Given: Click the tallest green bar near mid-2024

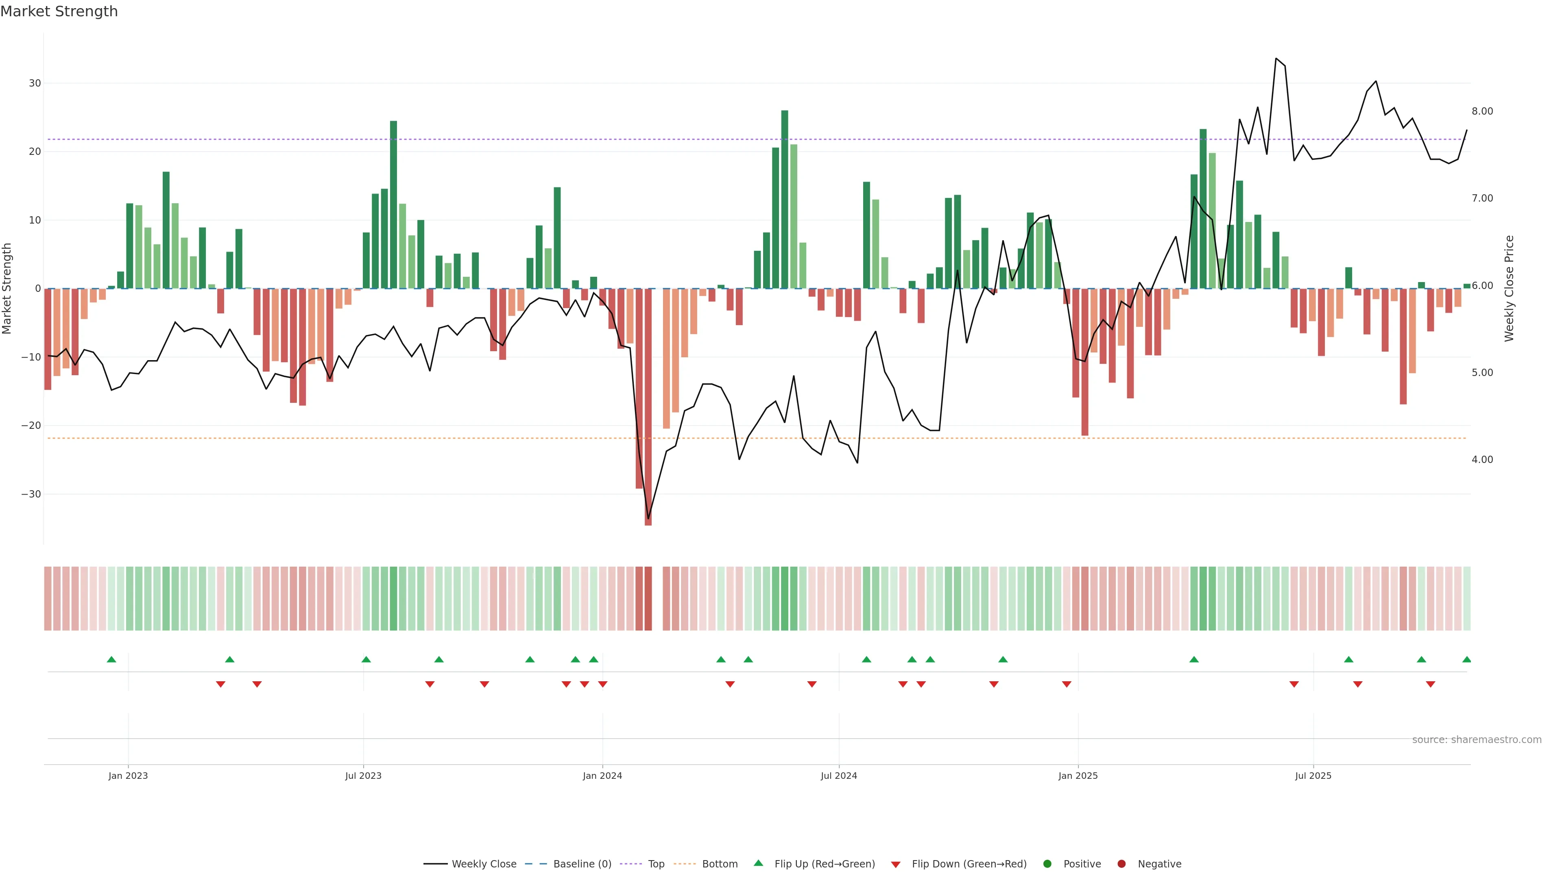Looking at the screenshot, I should coord(785,200).
